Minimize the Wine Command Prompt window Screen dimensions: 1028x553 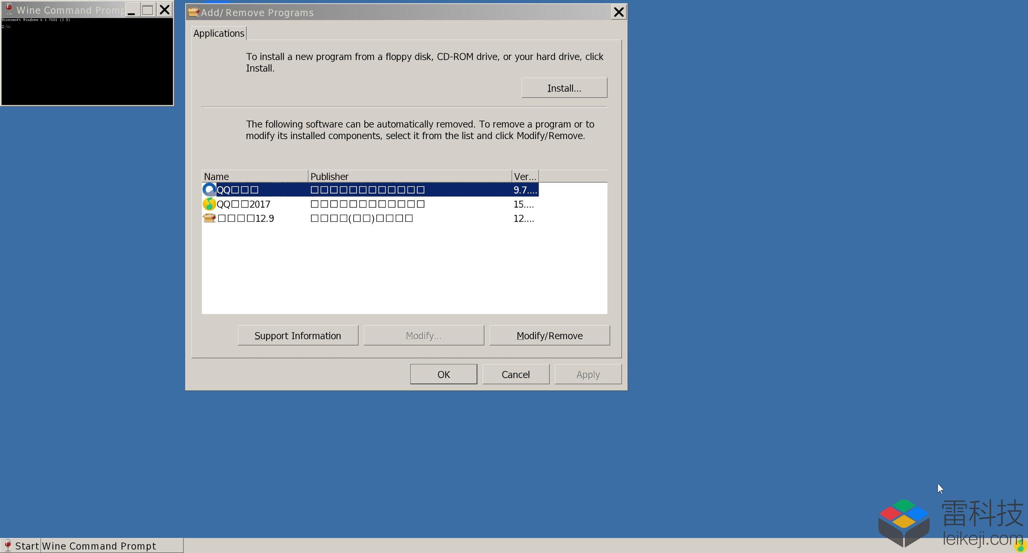tap(132, 9)
